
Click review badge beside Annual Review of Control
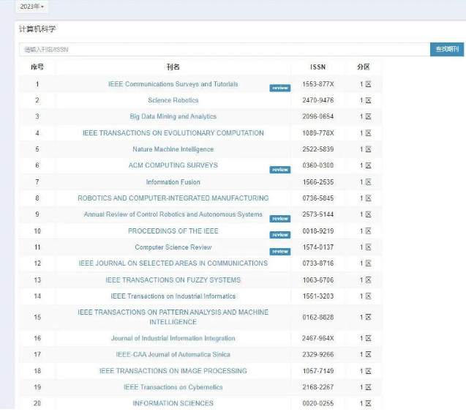(280, 219)
